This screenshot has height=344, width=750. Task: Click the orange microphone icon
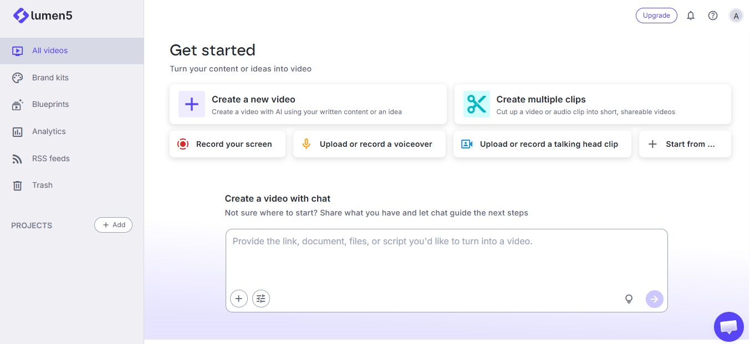click(306, 144)
